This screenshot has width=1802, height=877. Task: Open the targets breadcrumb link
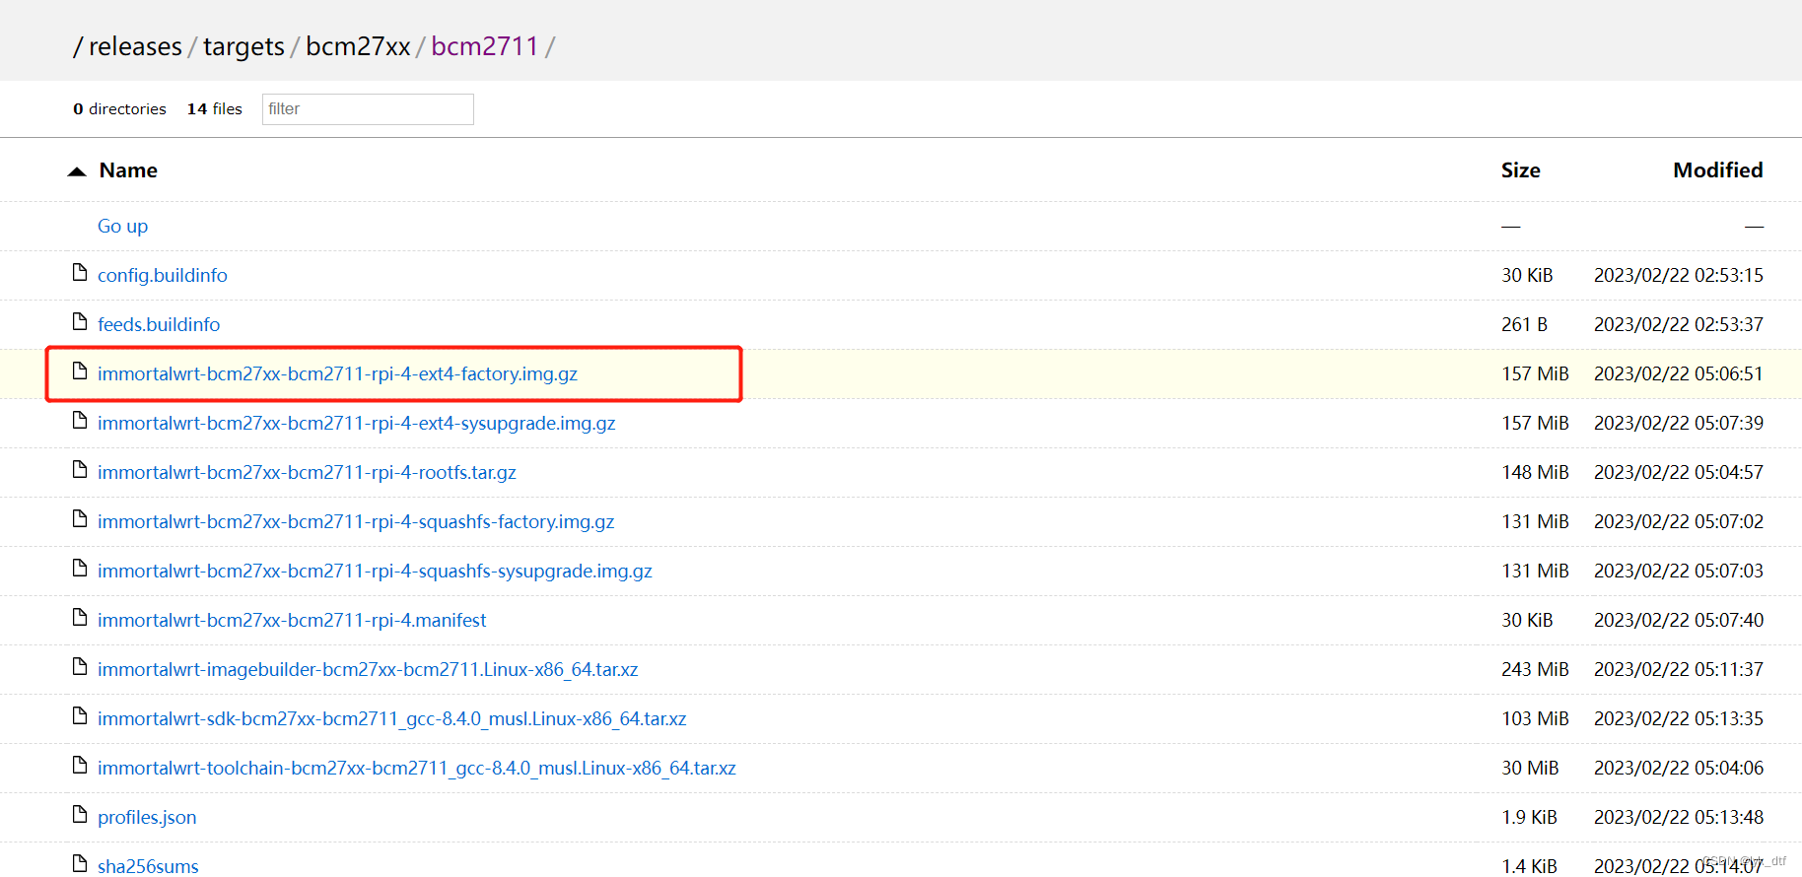point(243,46)
